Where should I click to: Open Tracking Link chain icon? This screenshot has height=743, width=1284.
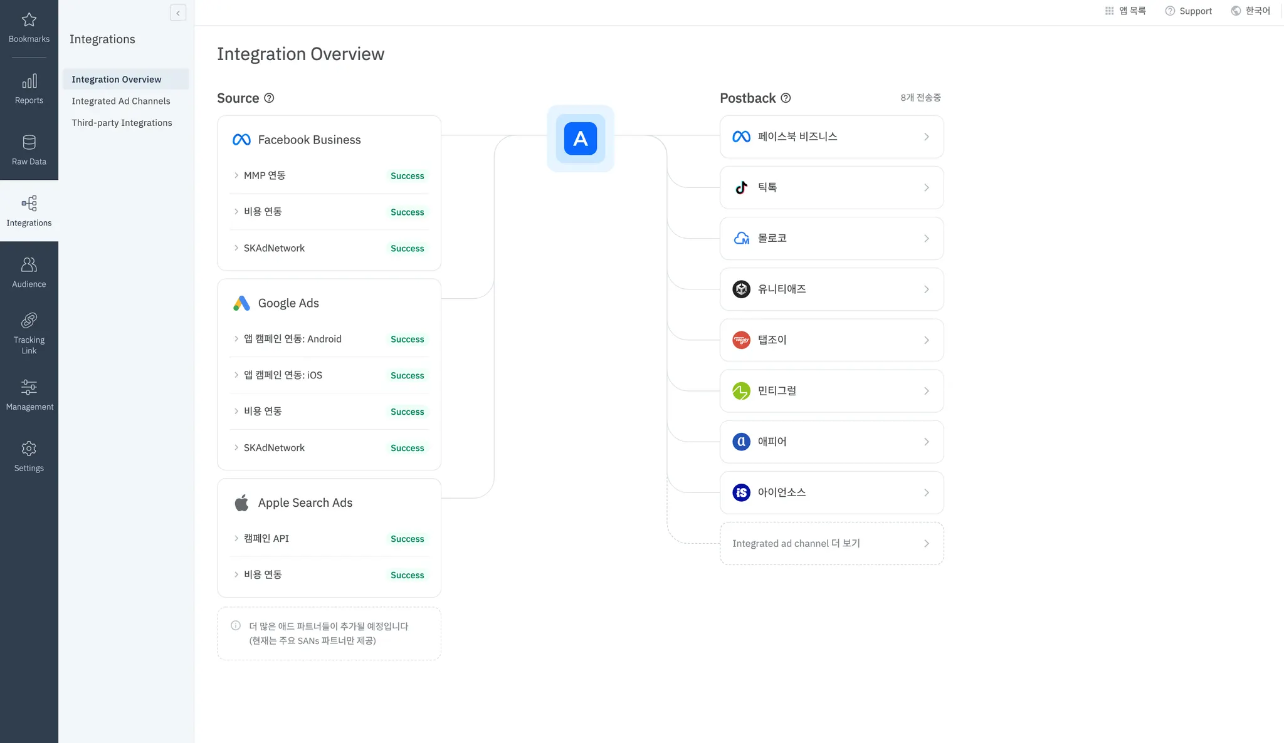29,321
